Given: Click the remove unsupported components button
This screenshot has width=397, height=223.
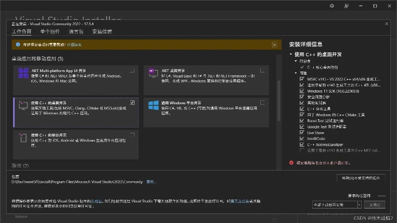Looking at the screenshot, I should [x=361, y=177].
